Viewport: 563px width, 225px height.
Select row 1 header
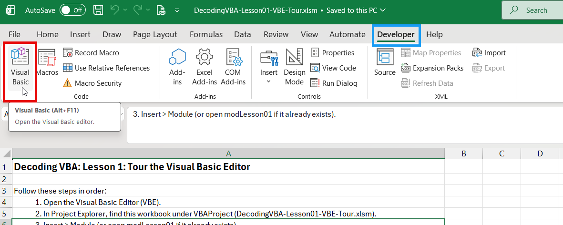(6, 167)
